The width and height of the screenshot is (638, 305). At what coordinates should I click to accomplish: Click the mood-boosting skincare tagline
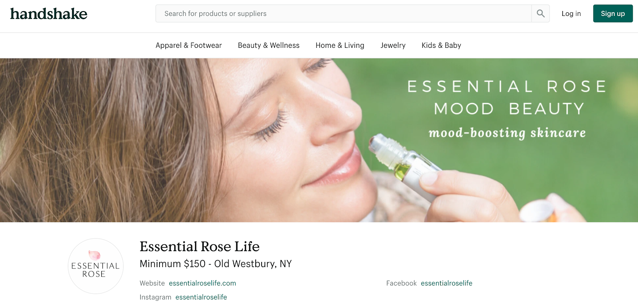coord(507,133)
